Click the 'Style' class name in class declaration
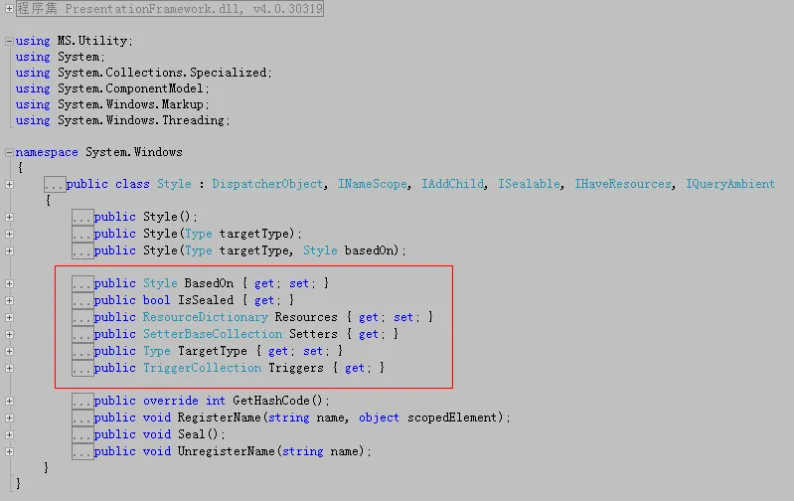 174,184
